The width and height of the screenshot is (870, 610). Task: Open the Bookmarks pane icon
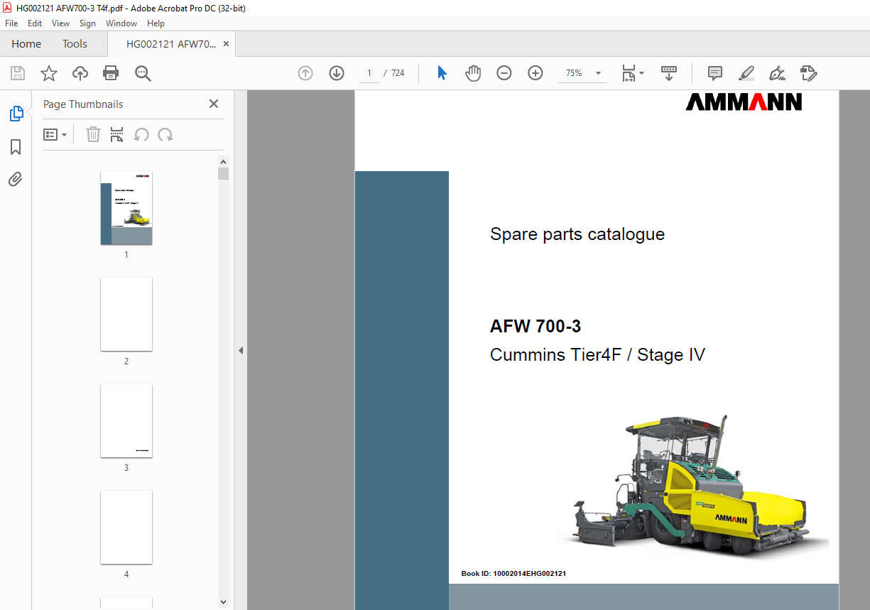[x=16, y=147]
